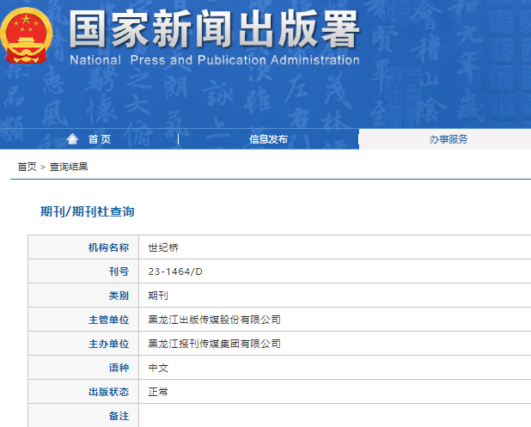Click the 正常 publication status value
Screen dimensions: 531x427
pos(158,392)
